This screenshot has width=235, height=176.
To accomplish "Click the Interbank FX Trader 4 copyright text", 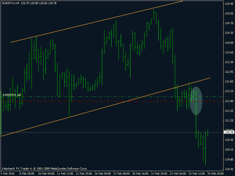I will [x=44, y=168].
